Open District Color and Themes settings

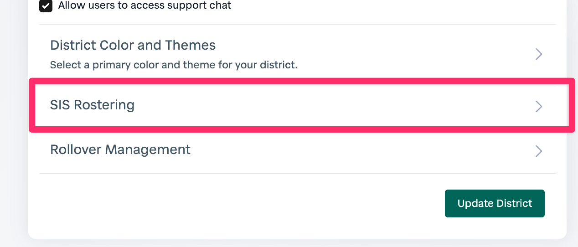coord(133,46)
